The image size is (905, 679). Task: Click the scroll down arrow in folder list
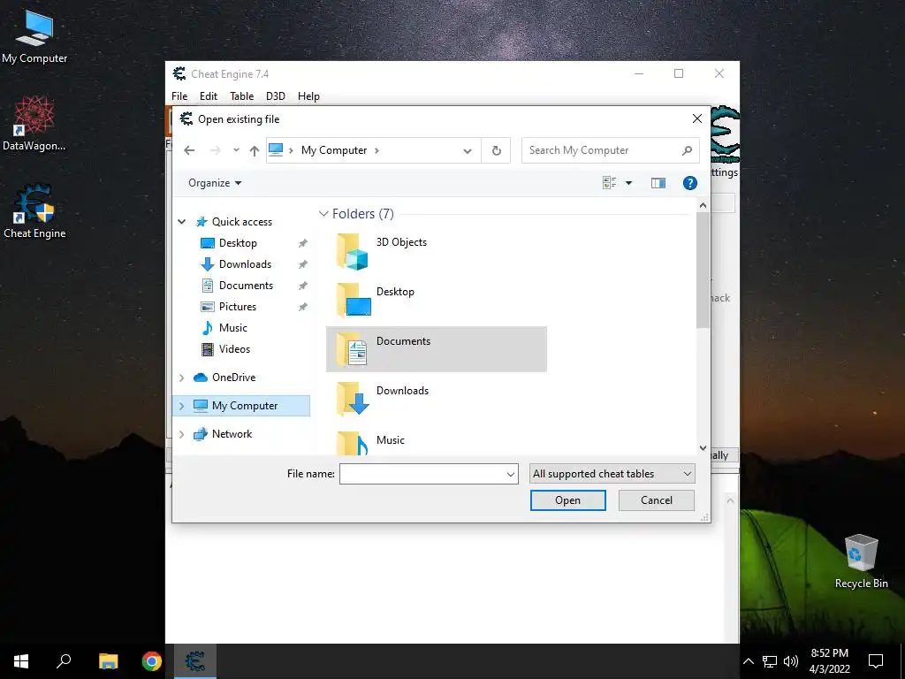(x=703, y=448)
